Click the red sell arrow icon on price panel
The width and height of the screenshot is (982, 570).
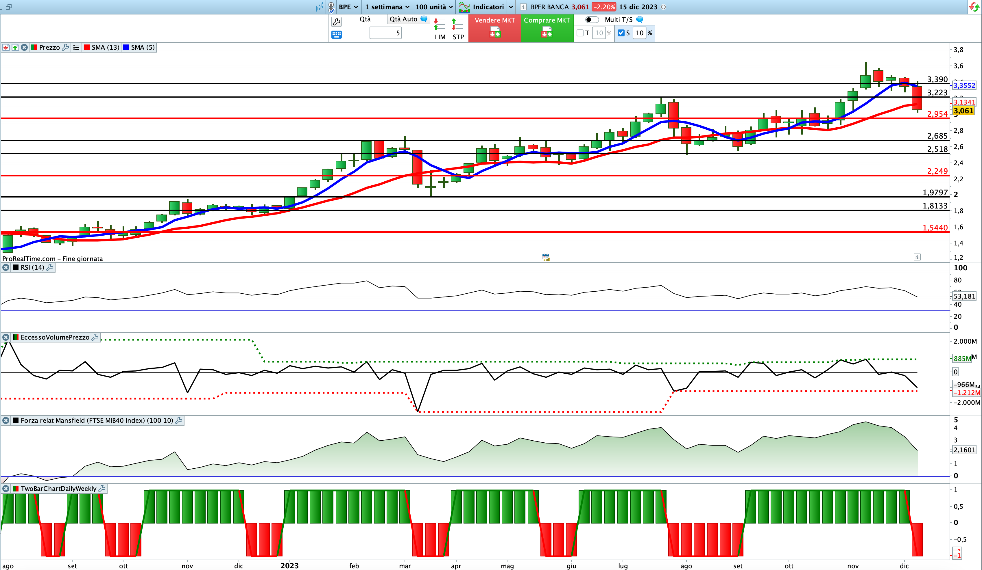point(6,47)
